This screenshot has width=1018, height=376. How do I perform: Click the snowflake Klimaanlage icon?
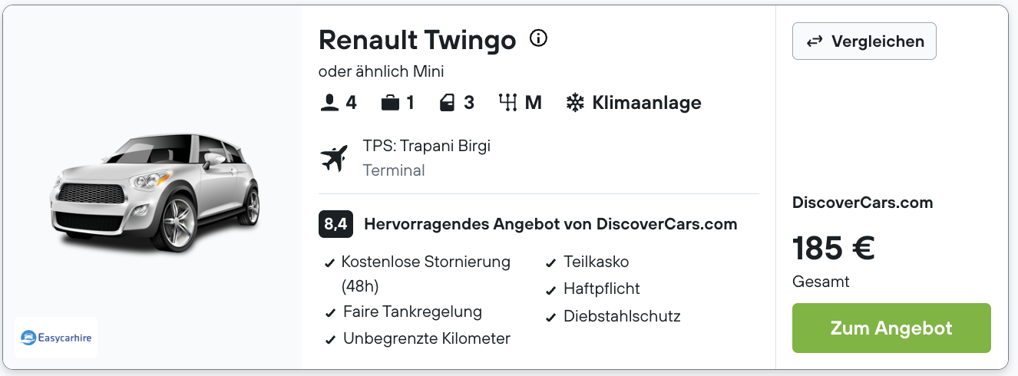point(575,103)
